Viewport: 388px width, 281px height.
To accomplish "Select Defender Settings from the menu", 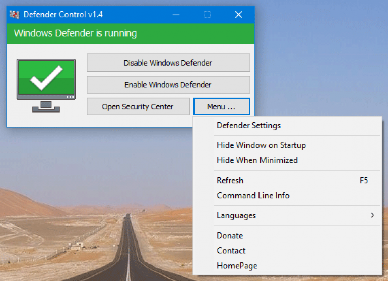I will [288, 126].
